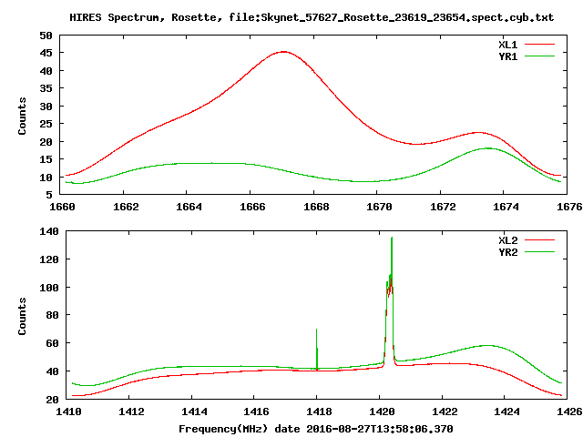
Task: Click the 1664 x-axis tick label
Action: 189,207
